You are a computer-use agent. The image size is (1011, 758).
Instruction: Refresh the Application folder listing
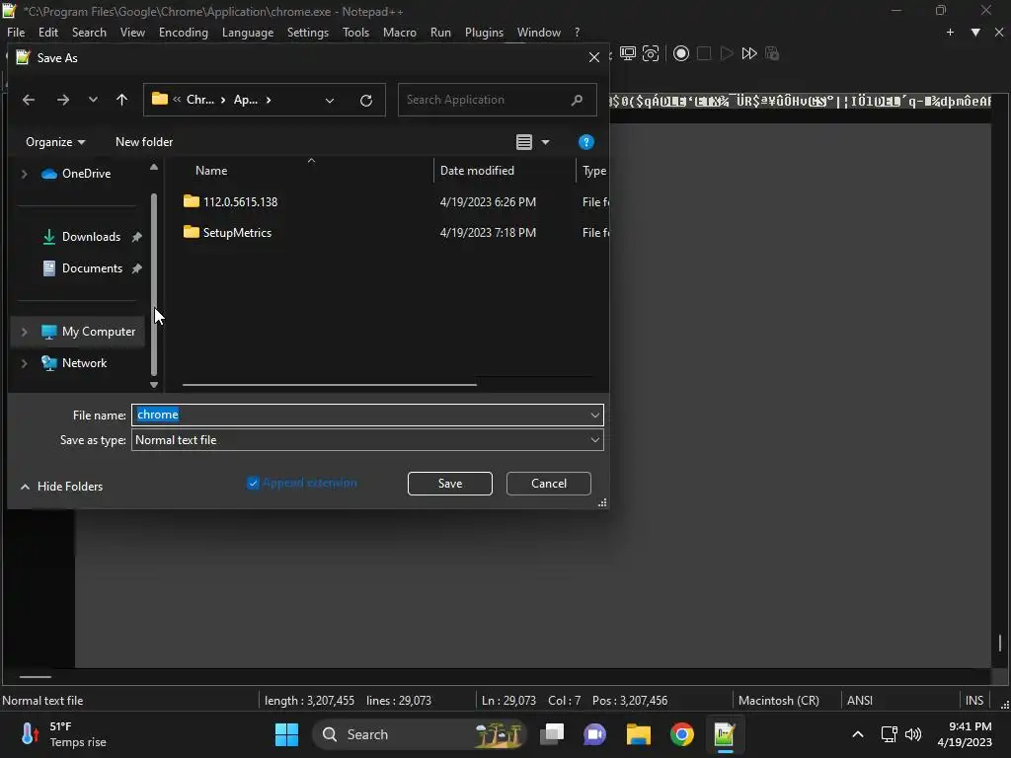366,100
